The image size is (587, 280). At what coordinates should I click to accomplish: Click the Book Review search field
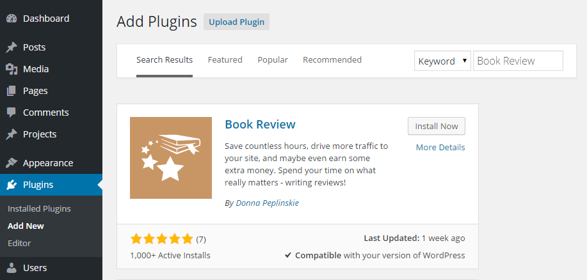coord(518,61)
